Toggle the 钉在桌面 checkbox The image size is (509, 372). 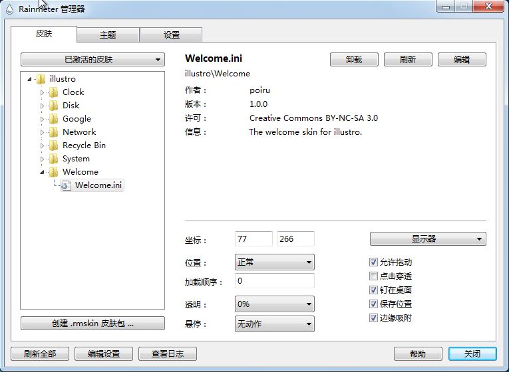[x=373, y=290]
